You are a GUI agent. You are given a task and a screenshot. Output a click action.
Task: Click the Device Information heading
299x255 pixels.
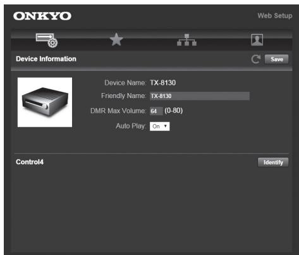[x=46, y=59]
